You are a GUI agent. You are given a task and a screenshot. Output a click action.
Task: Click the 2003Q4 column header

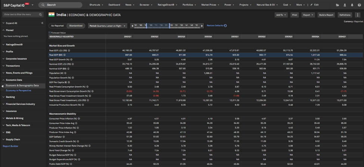point(315,37)
